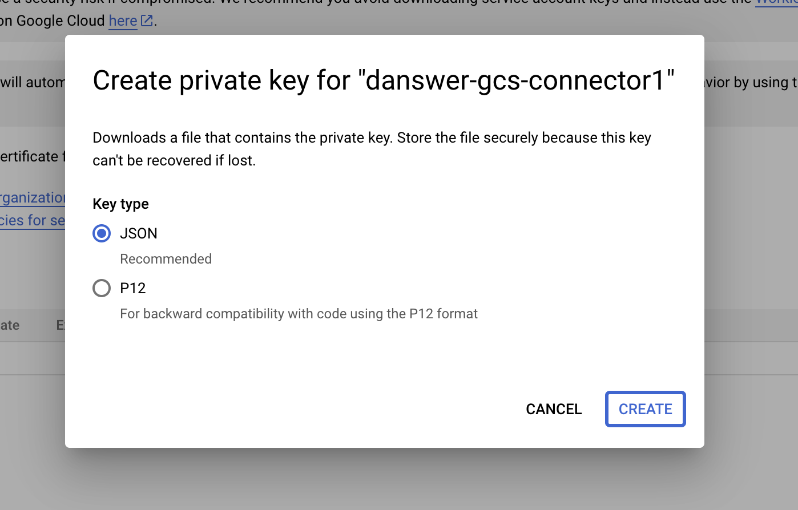
Task: Click the truncated blue link starting "cies for se"
Action: coord(31,220)
